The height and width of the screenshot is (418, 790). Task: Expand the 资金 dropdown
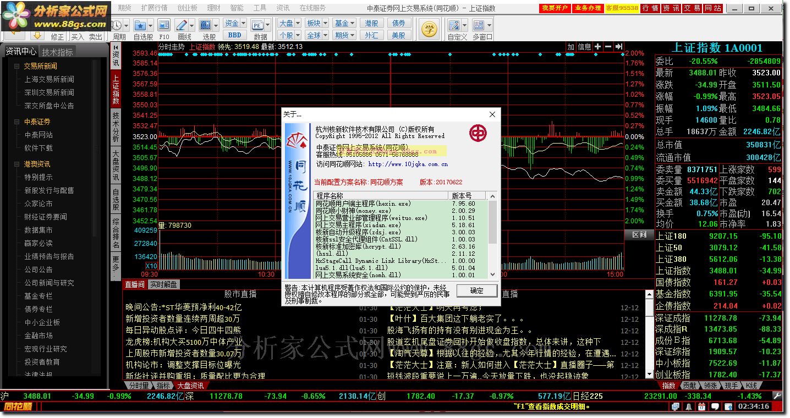pos(243,23)
